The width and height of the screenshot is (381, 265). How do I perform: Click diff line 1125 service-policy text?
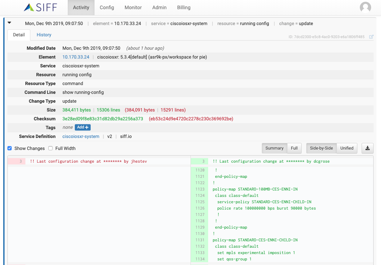click(x=264, y=202)
